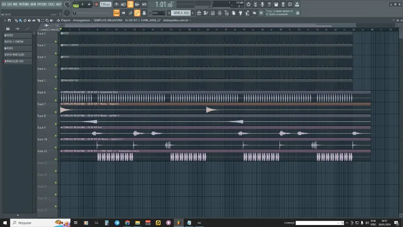Select the Slice tool in Playlist

click(x=38, y=20)
